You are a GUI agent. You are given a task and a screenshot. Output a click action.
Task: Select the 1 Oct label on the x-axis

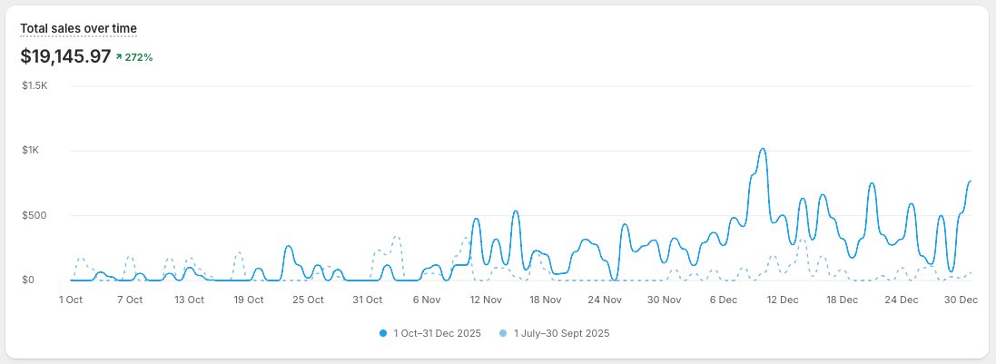71,299
